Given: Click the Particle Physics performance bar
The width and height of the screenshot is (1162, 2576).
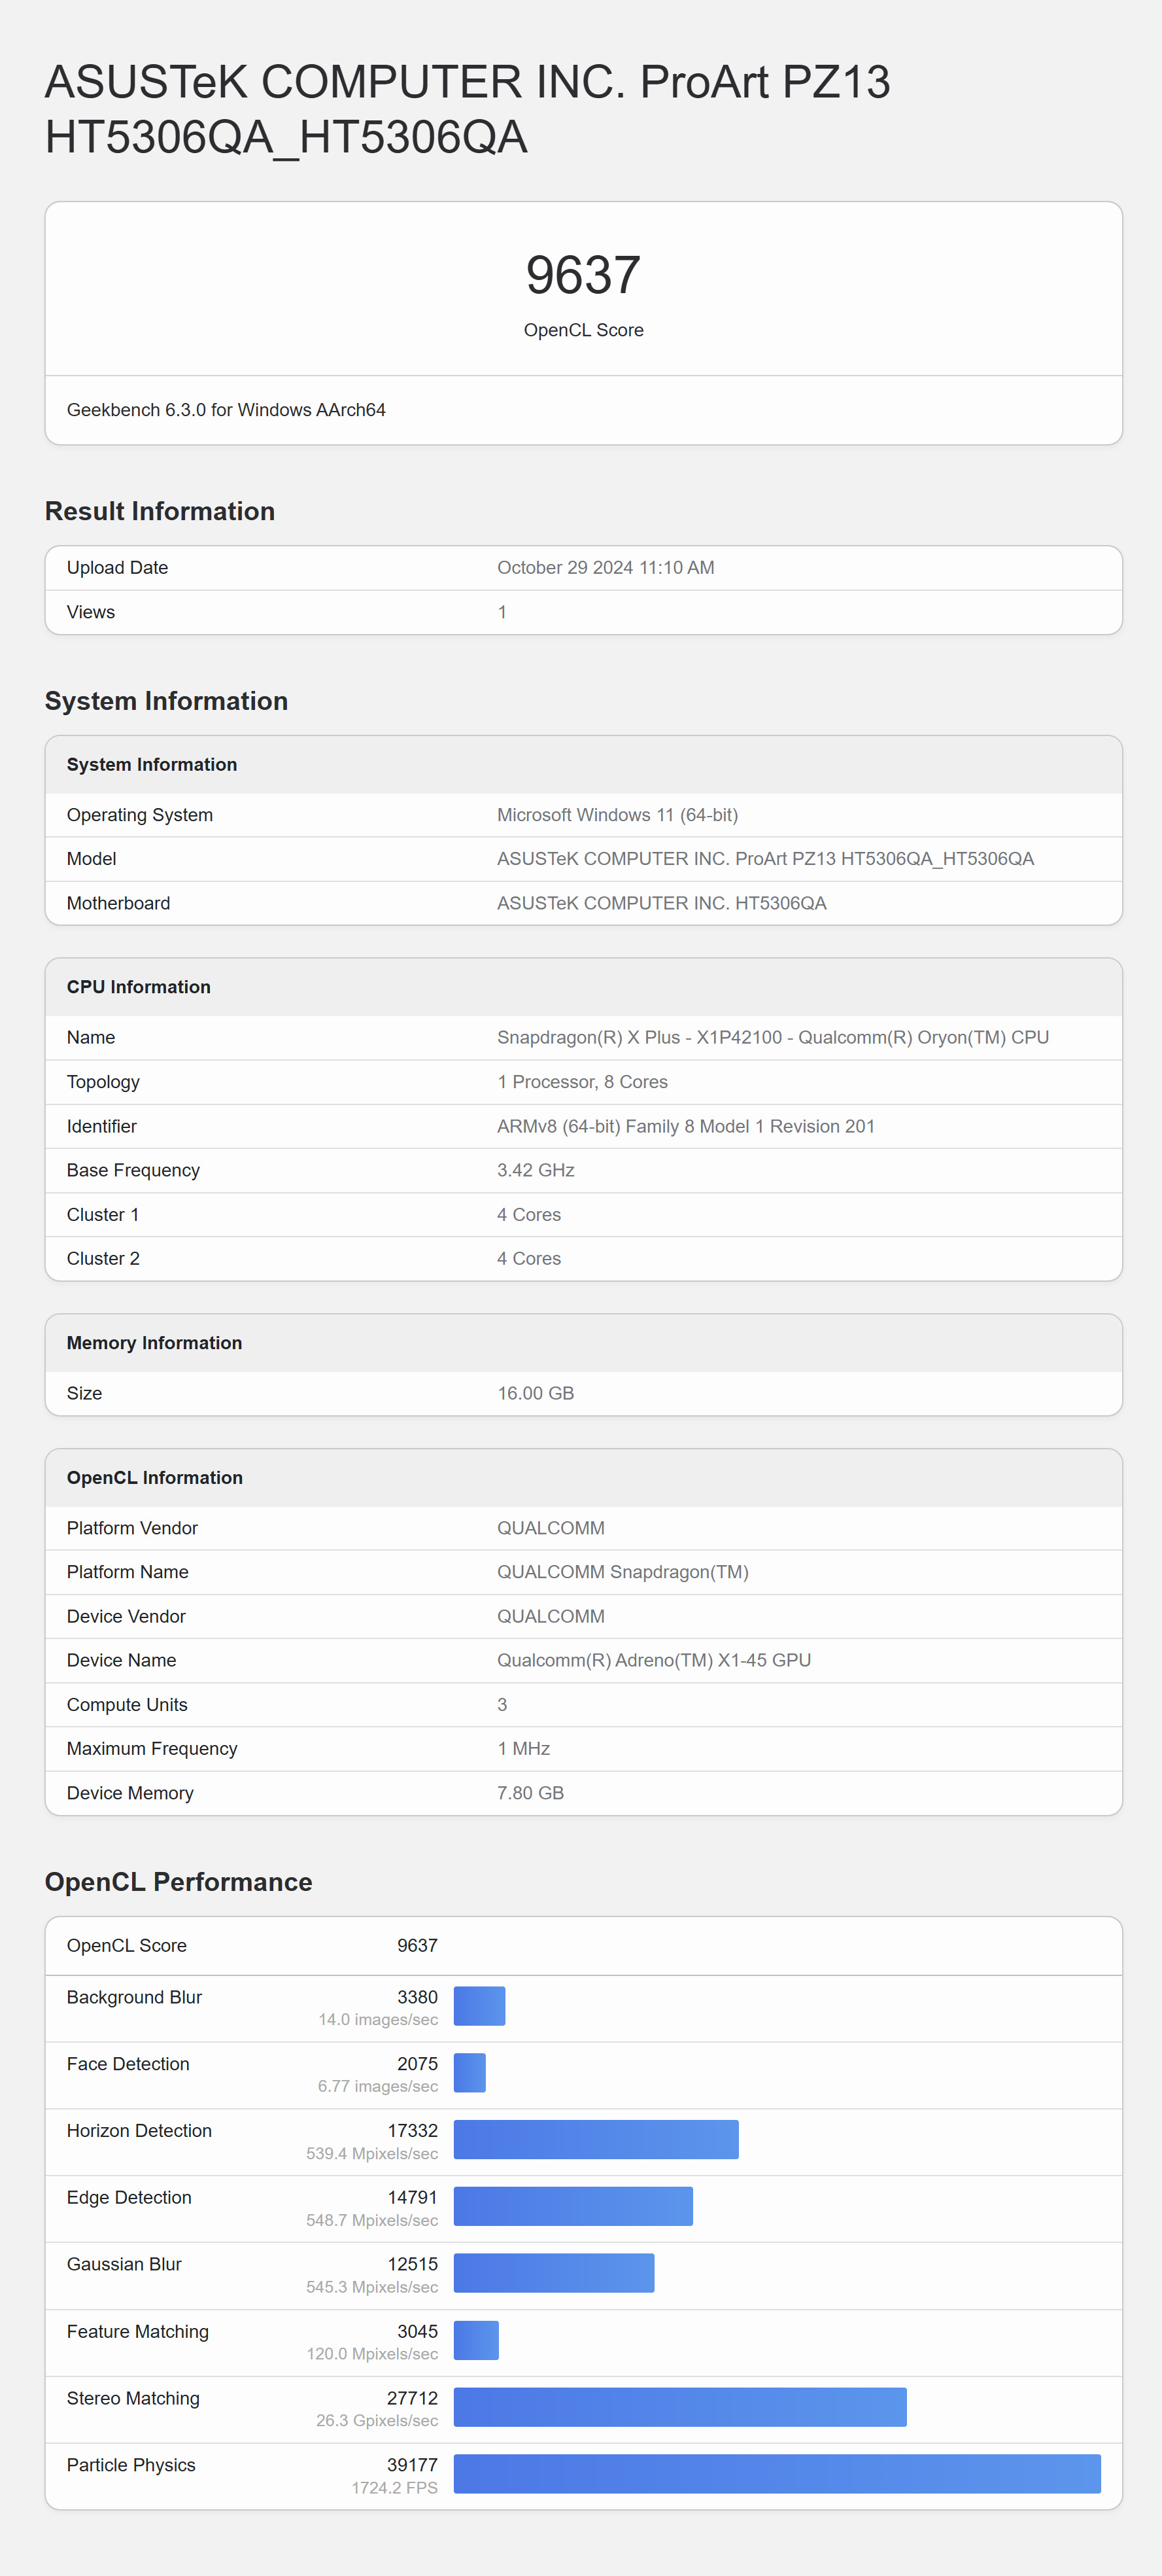Looking at the screenshot, I should [776, 2473].
